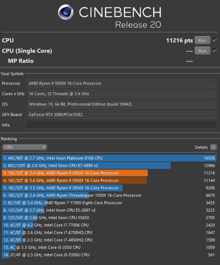This screenshot has height=265, width=220.
Task: Select the Core i5-5300U ranking row
Action: tap(109, 255)
